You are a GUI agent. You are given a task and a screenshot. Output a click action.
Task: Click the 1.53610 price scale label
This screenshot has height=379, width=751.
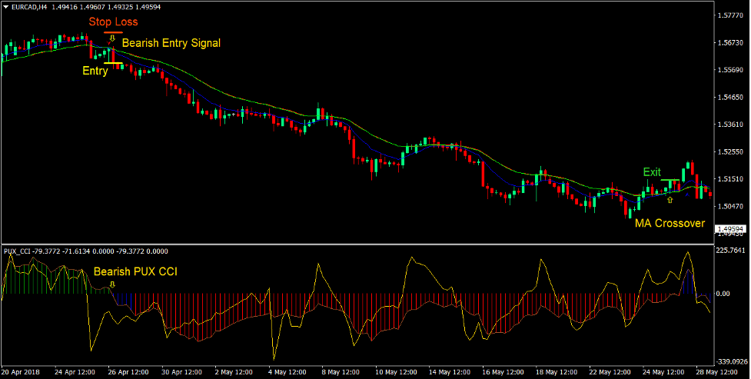point(731,124)
